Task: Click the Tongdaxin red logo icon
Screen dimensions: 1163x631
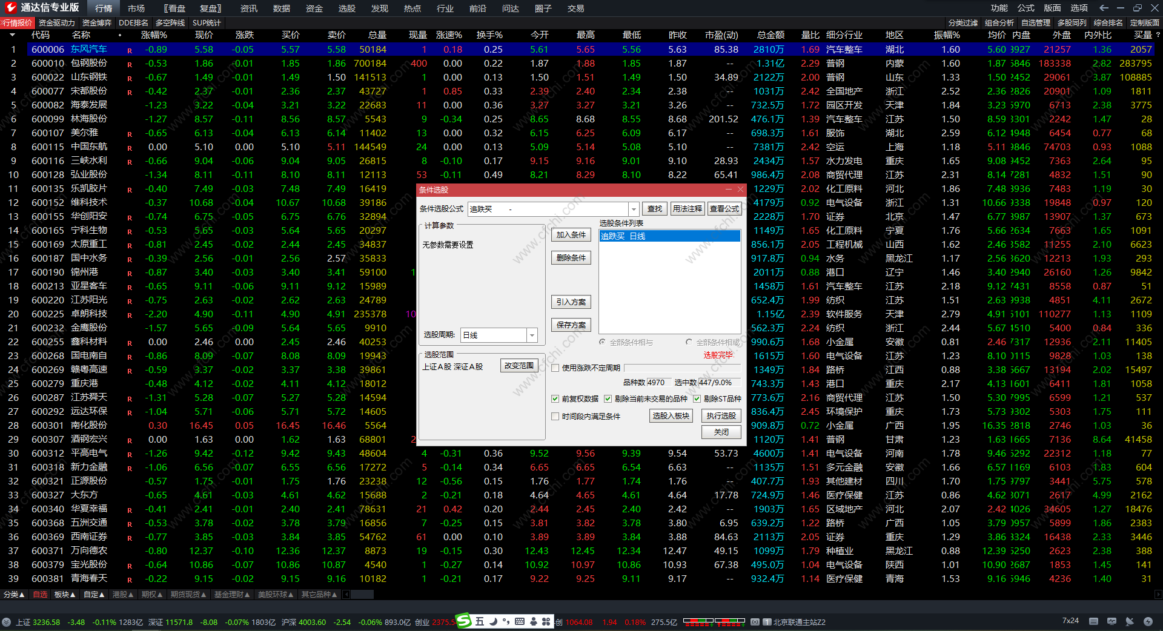Action: [x=10, y=8]
